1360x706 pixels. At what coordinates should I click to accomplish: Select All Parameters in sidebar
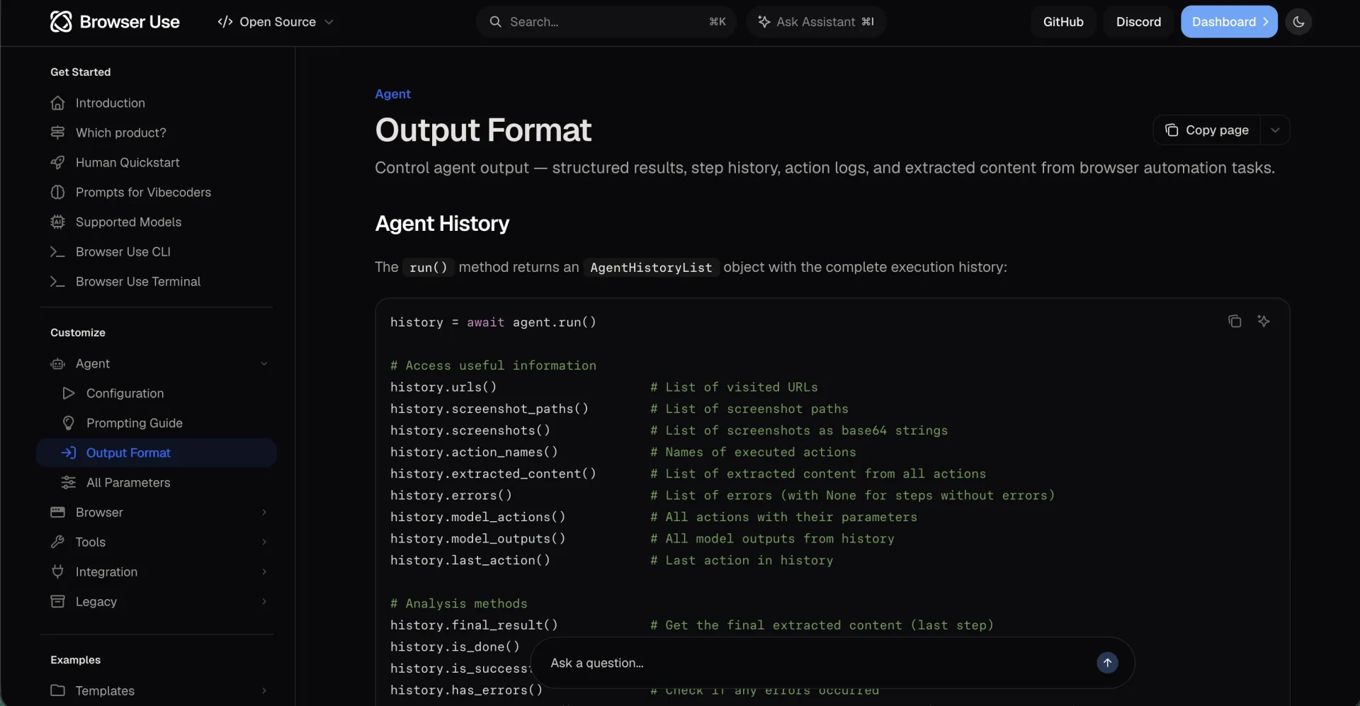pyautogui.click(x=157, y=483)
